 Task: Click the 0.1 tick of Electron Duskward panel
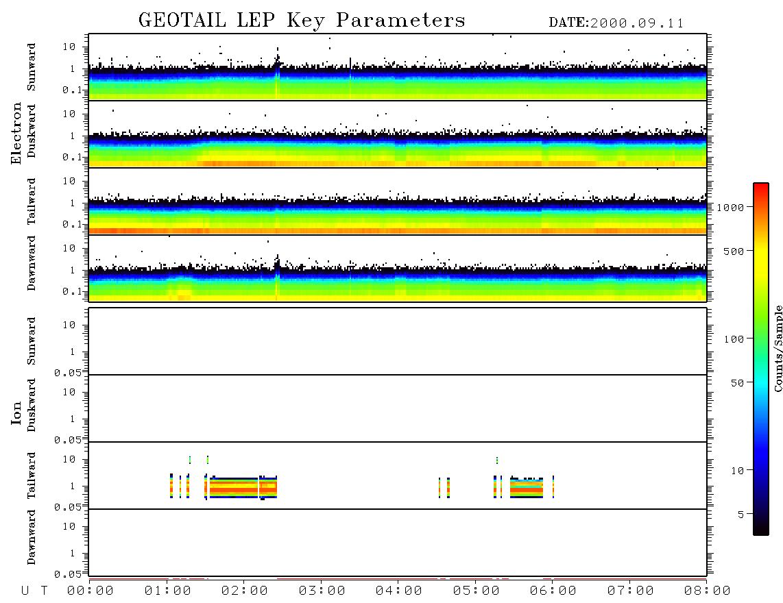tap(71, 157)
